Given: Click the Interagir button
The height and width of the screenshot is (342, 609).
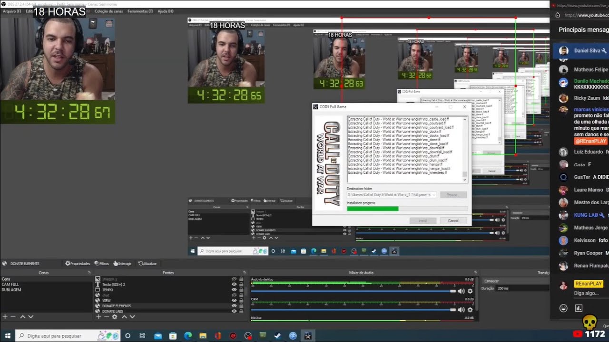Looking at the screenshot, I should [122, 263].
